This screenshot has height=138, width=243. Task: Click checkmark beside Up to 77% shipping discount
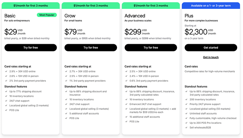pyautogui.click(x=6, y=91)
